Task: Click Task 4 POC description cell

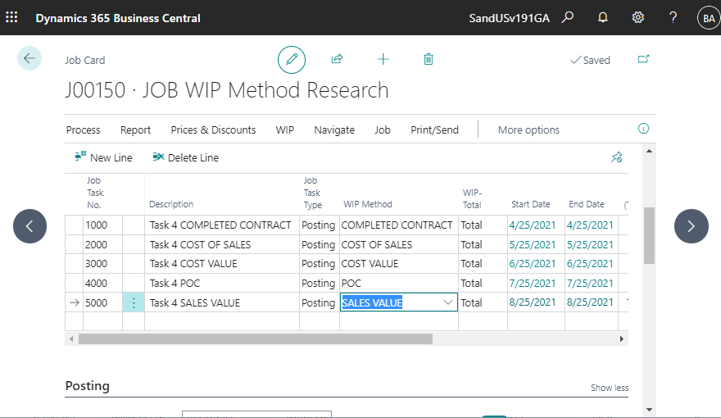Action: [222, 284]
